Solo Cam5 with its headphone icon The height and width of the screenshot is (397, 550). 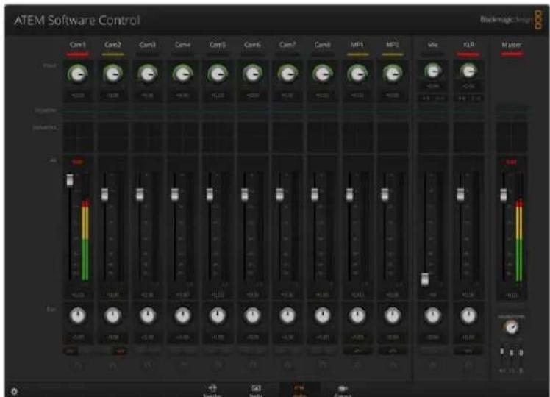pos(218,365)
